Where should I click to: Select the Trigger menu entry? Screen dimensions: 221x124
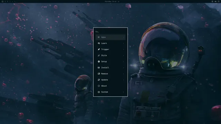[110, 49]
